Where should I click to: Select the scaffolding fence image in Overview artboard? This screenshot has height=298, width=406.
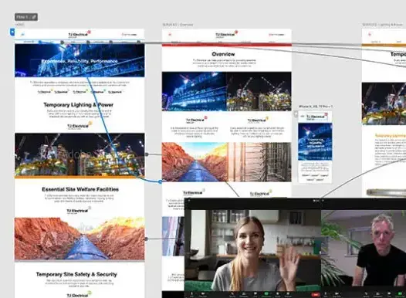[x=259, y=162]
